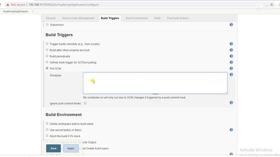Open help for Trigger builds remotely

(231, 44)
